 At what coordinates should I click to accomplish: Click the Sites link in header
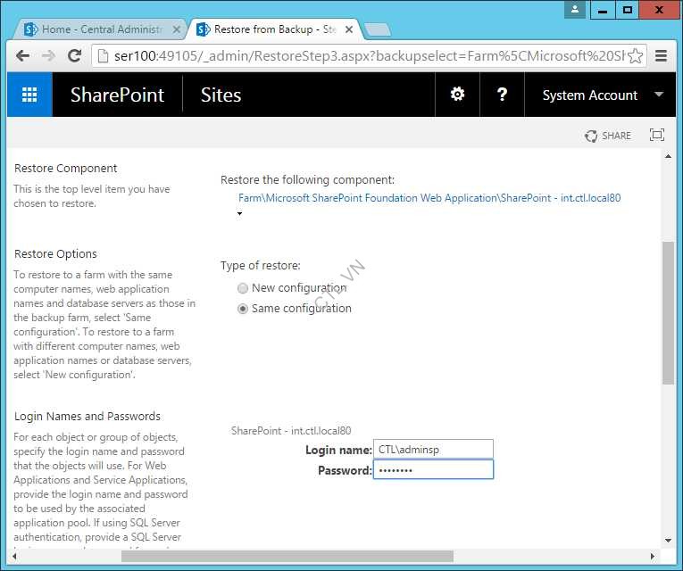coord(221,95)
